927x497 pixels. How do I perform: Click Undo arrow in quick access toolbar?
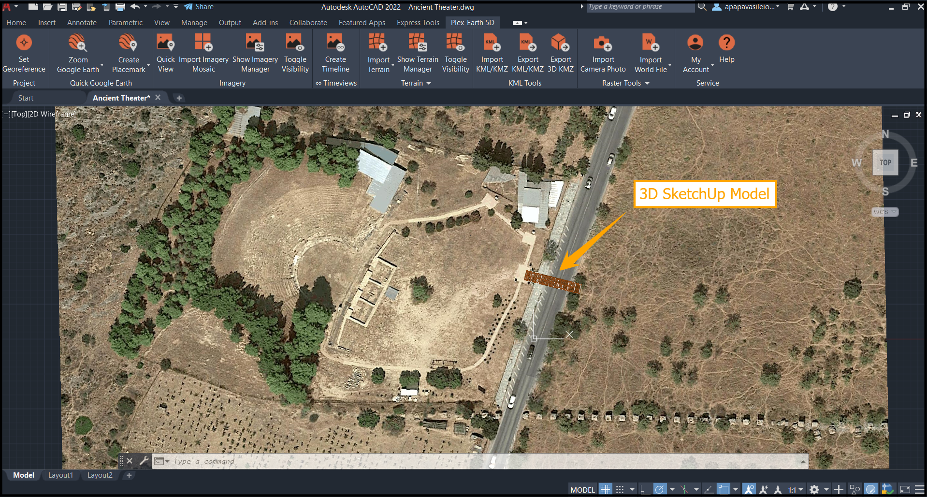[135, 7]
